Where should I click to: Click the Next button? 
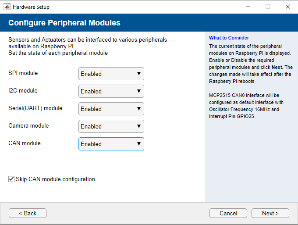click(270, 213)
